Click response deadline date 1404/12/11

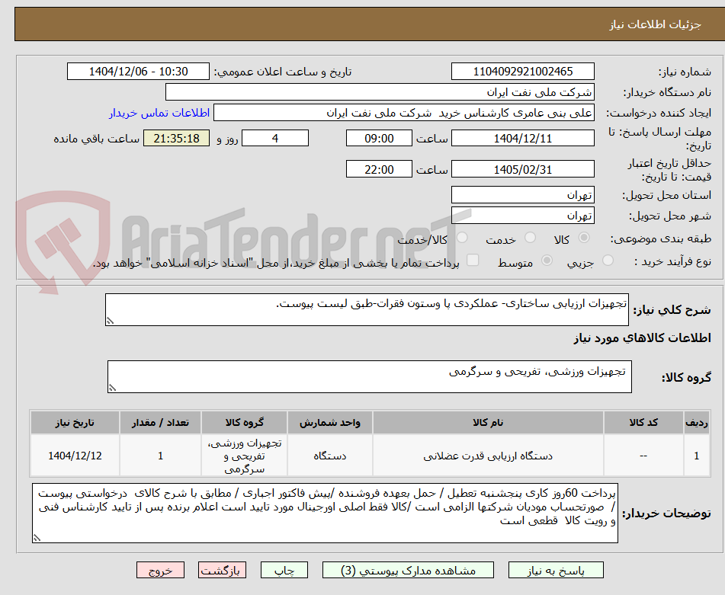coord(522,138)
